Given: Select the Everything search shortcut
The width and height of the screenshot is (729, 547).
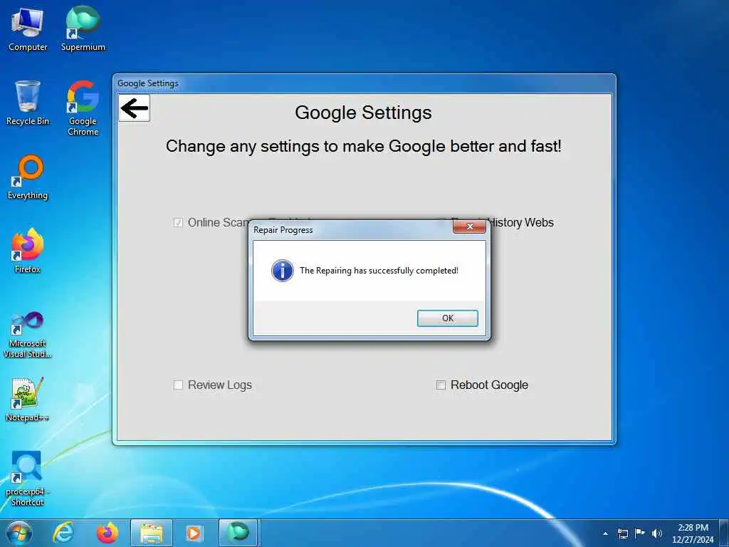Looking at the screenshot, I should coord(28,177).
